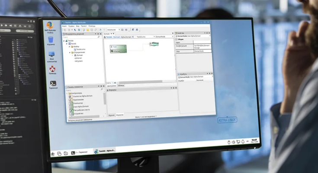Open the Локальная configuration dropdown
The image size is (318, 173).
pyautogui.click(x=112, y=30)
